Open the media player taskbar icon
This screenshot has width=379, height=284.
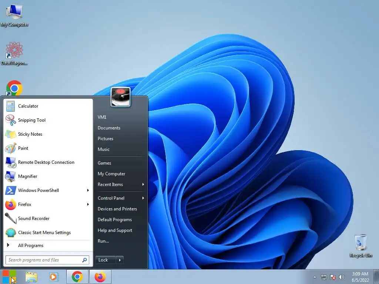tap(54, 277)
